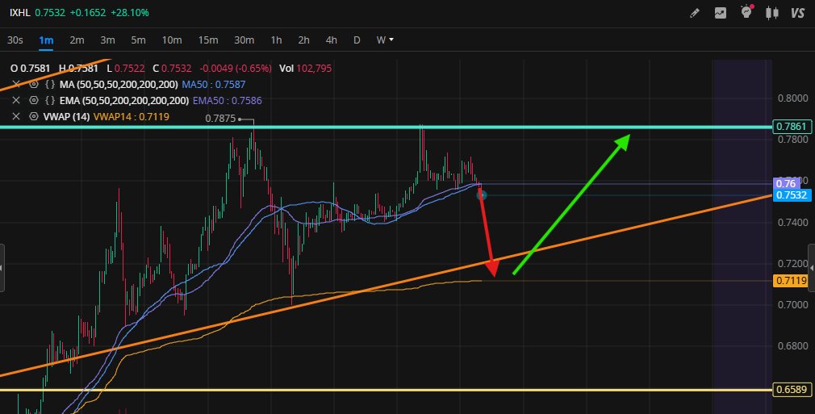The image size is (815, 414).
Task: Remove the VWAP indicator with X
Action: coord(16,116)
